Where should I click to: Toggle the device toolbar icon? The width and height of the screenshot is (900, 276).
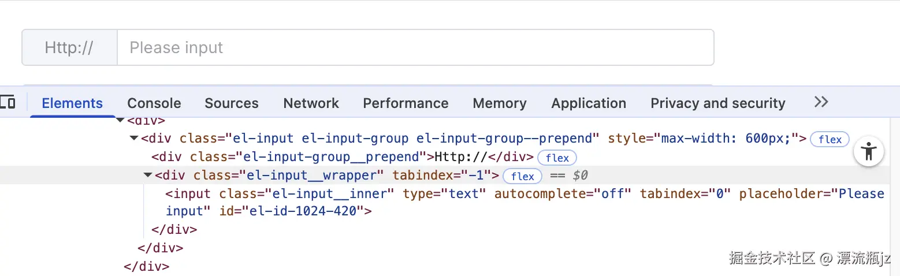(x=8, y=103)
